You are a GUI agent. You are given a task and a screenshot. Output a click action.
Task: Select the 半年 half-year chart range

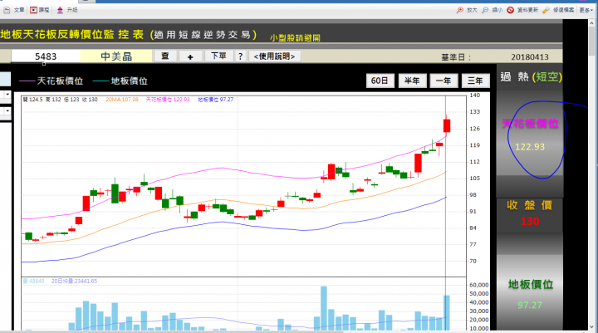pos(412,81)
